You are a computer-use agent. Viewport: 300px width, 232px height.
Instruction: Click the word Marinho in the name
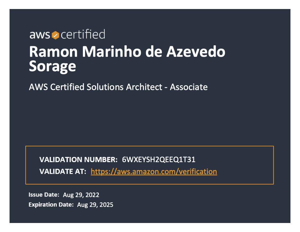pos(112,52)
